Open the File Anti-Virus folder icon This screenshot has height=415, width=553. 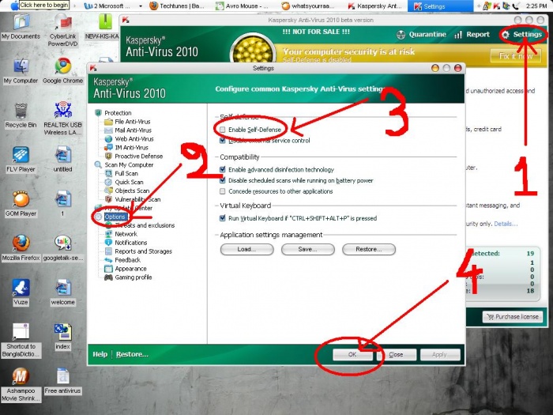[x=109, y=122]
